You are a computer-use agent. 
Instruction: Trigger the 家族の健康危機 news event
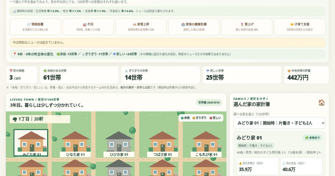pyautogui.click(x=194, y=27)
